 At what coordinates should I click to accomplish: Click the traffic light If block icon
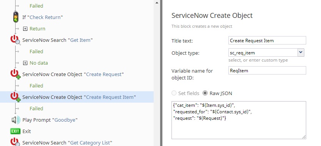coord(16,17)
